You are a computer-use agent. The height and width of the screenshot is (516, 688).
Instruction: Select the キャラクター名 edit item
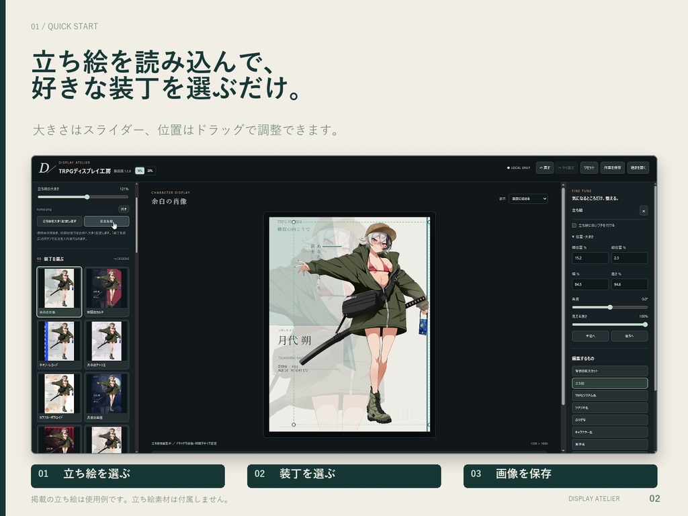pos(609,432)
